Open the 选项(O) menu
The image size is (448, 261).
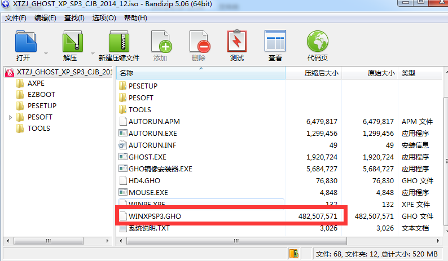(104, 18)
